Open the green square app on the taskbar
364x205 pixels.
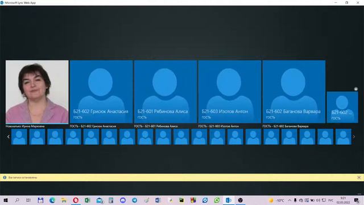click(217, 200)
